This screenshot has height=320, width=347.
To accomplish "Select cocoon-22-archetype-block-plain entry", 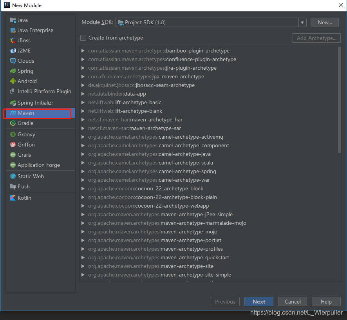I will (x=152, y=197).
